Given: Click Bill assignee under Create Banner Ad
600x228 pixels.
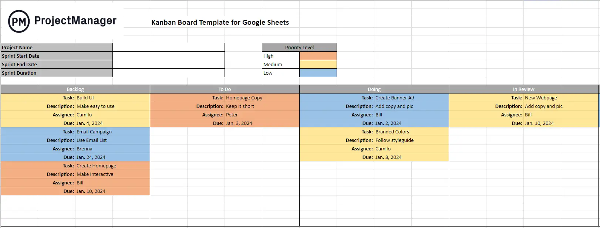Looking at the screenshot, I should pyautogui.click(x=411, y=115).
